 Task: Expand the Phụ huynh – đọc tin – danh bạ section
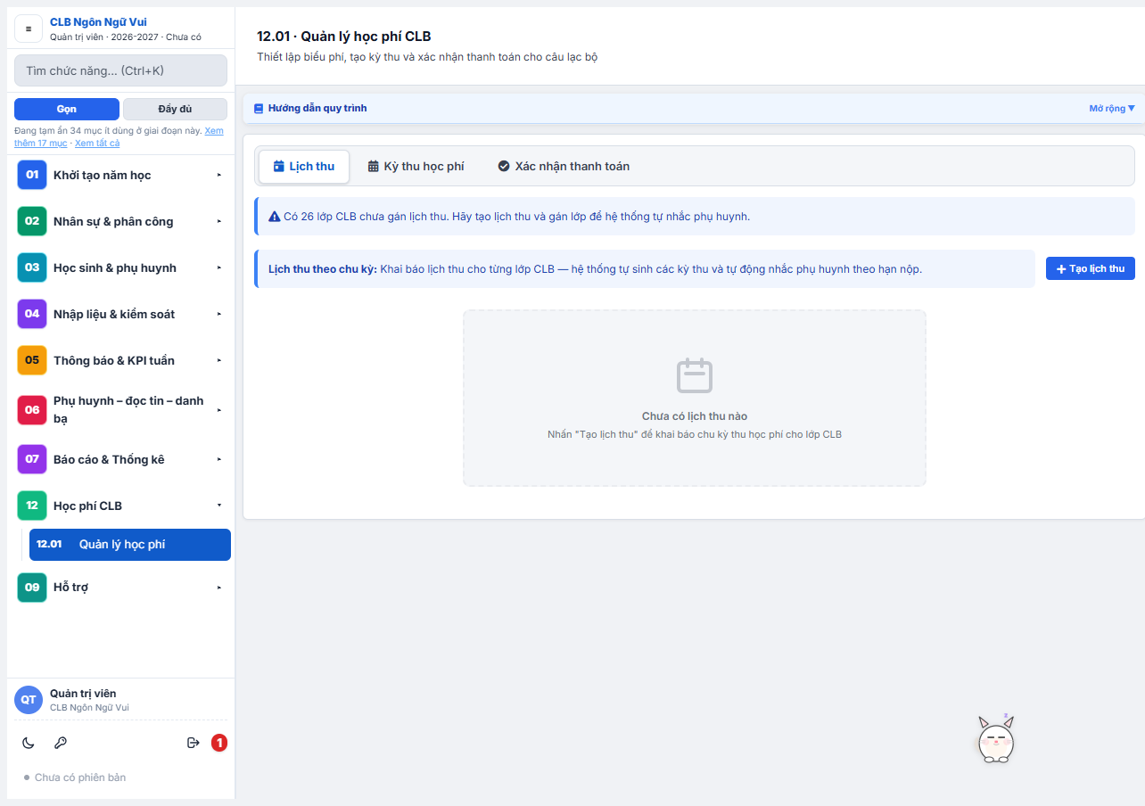[119, 410]
